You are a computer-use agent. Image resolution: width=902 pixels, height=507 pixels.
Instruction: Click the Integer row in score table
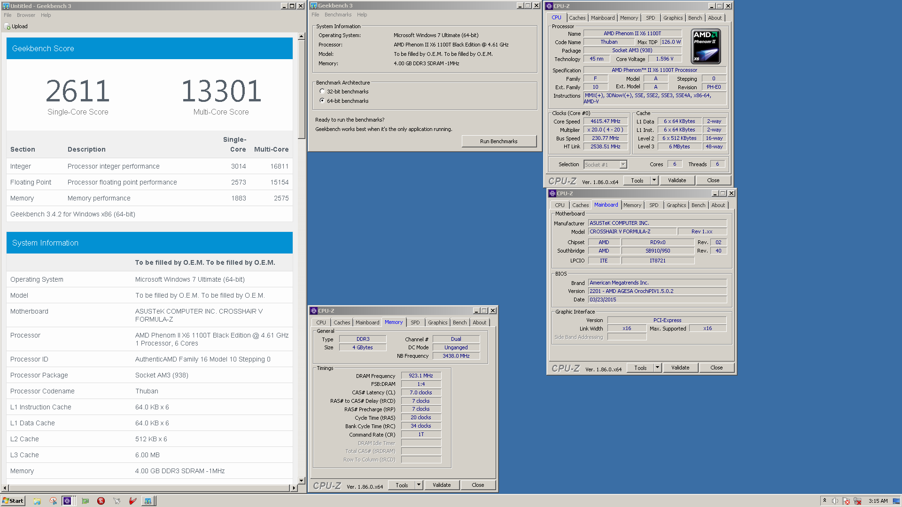[x=149, y=166]
